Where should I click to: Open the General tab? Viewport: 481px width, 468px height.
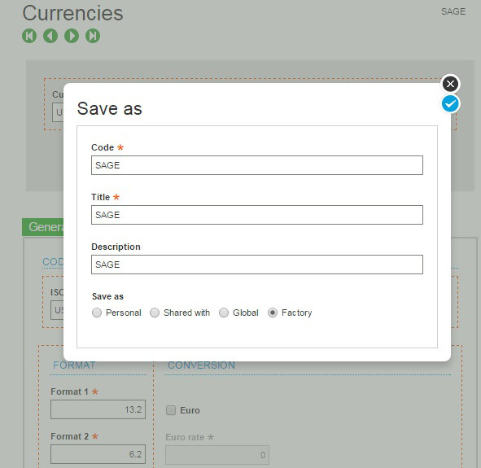pyautogui.click(x=43, y=227)
